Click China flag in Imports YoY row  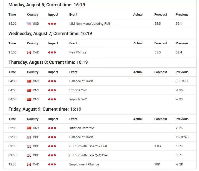tap(29, 99)
